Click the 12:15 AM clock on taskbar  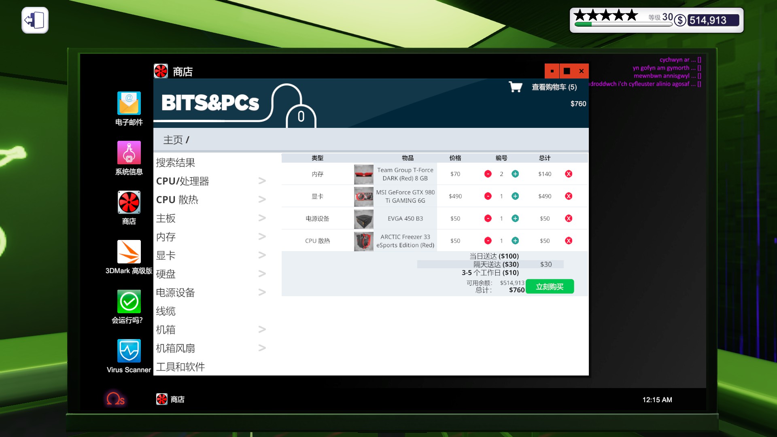pos(657,400)
